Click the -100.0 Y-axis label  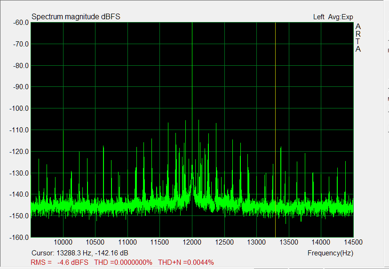click(19, 108)
